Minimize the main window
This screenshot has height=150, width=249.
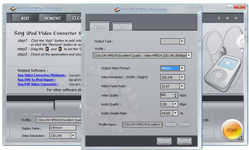pos(230,7)
